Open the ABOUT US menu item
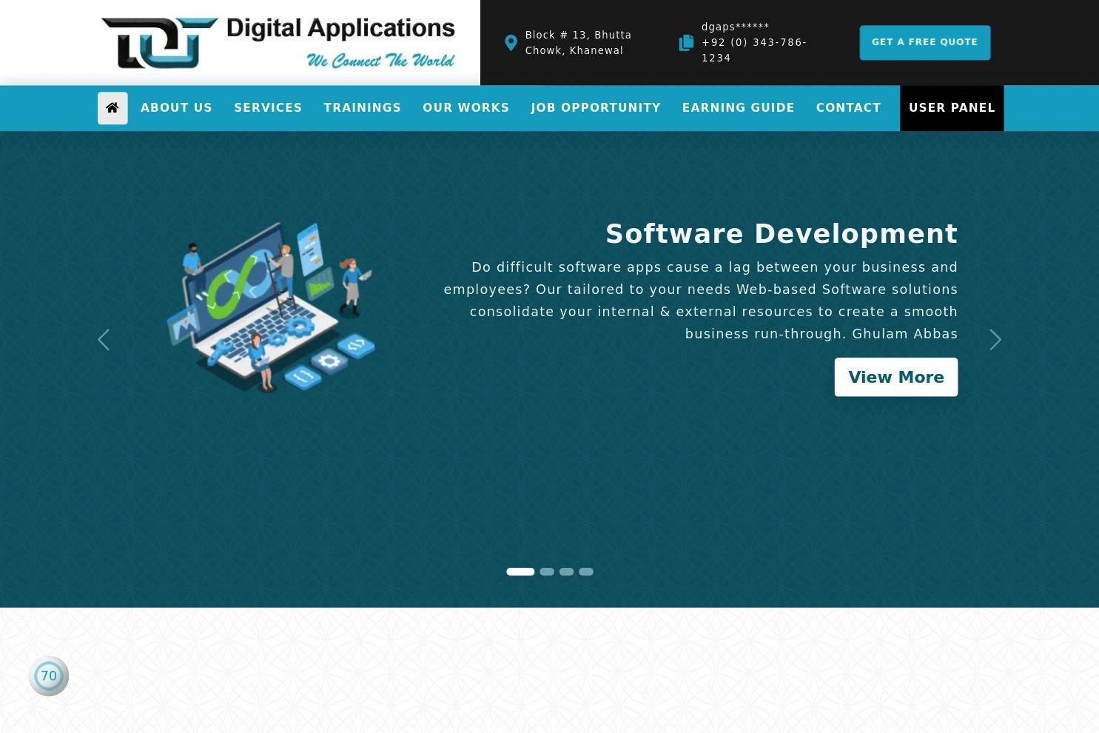This screenshot has width=1099, height=733. pyautogui.click(x=176, y=108)
